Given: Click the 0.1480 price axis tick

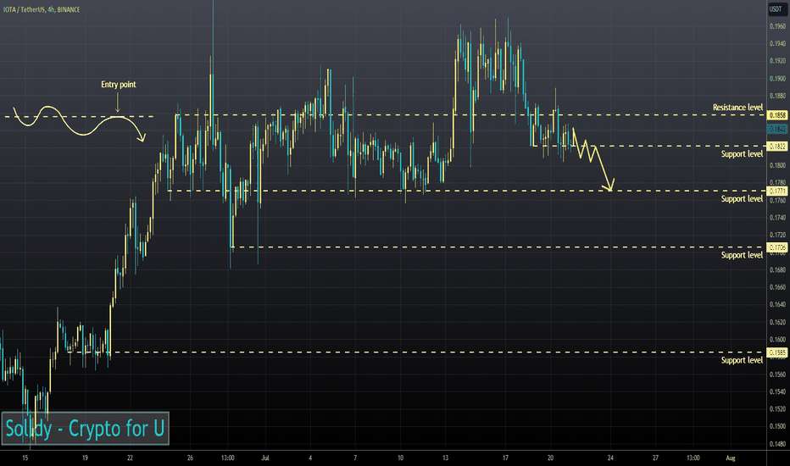Looking at the screenshot, I should [777, 444].
